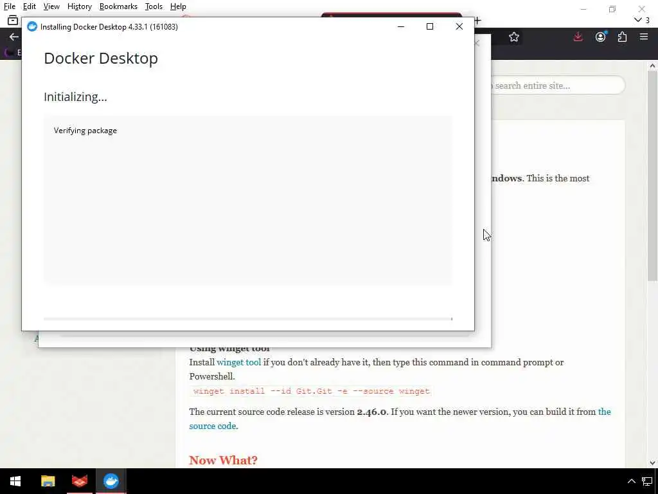This screenshot has width=658, height=494.
Task: Open the Firefox hamburger application menu
Action: [x=644, y=37]
